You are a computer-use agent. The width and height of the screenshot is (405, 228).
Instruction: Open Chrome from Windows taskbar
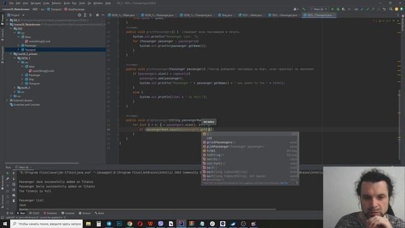click(130, 224)
